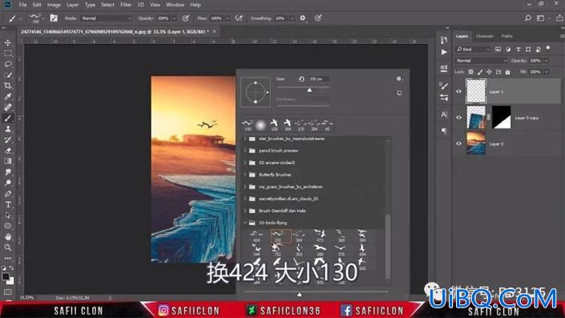The height and width of the screenshot is (318, 565).
Task: Open the File menu
Action: pyautogui.click(x=22, y=5)
